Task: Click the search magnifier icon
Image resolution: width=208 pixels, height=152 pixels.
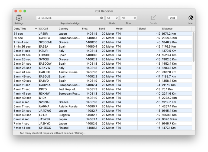Action: [39, 18]
